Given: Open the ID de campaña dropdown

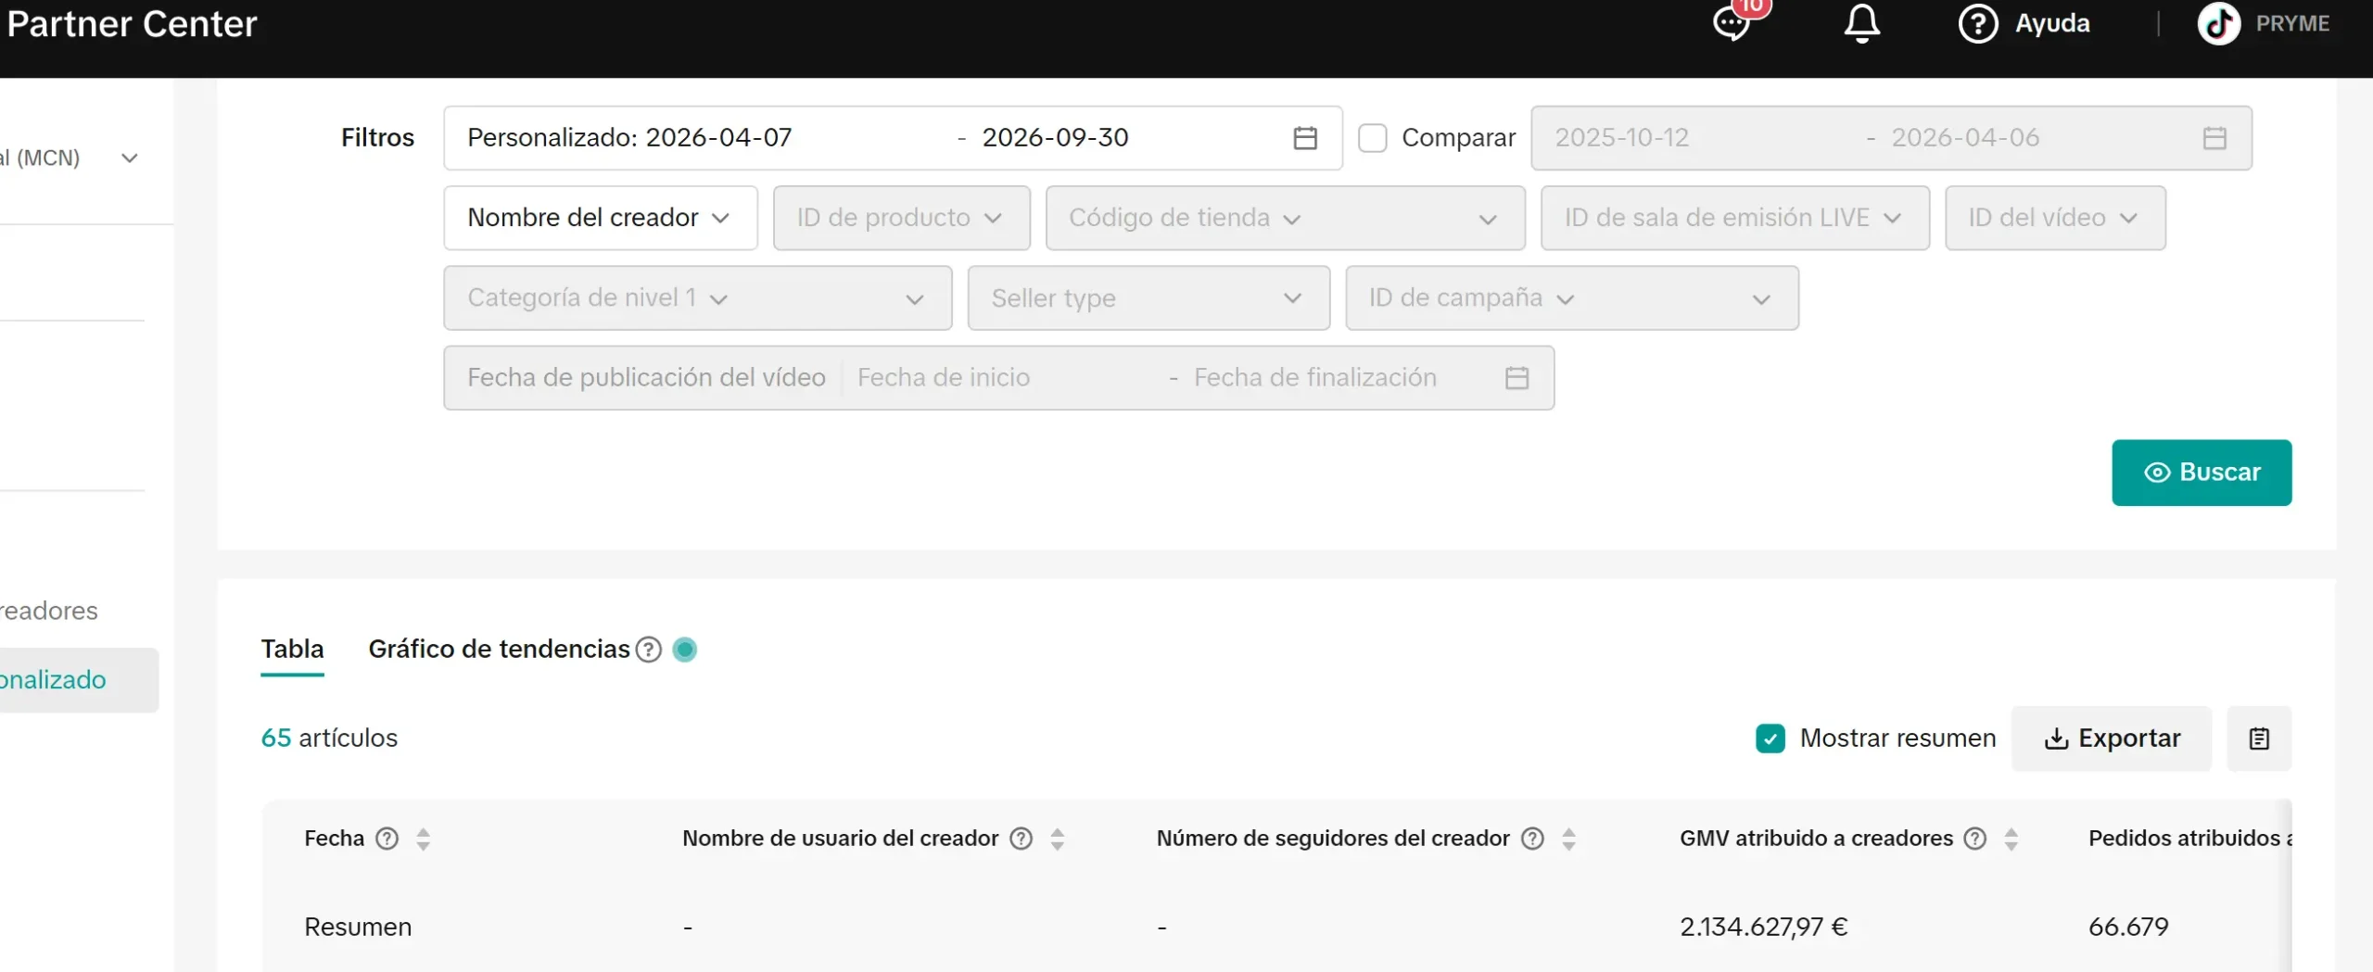Looking at the screenshot, I should tap(1572, 298).
